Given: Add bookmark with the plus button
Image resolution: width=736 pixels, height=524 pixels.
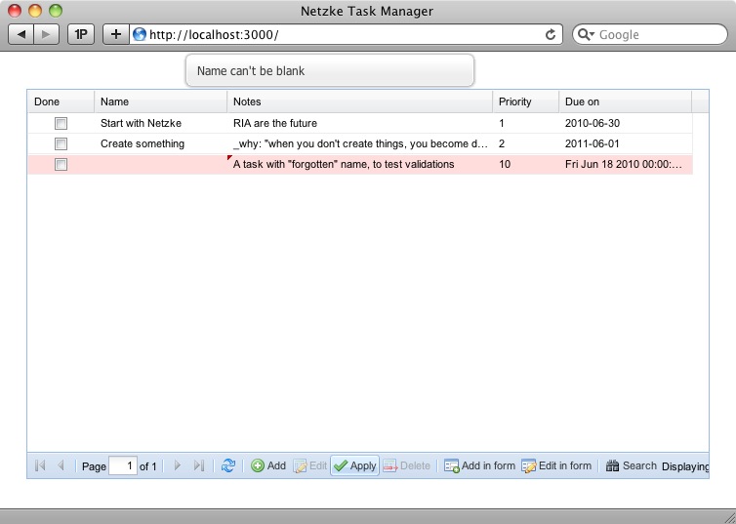Looking at the screenshot, I should pyautogui.click(x=116, y=34).
